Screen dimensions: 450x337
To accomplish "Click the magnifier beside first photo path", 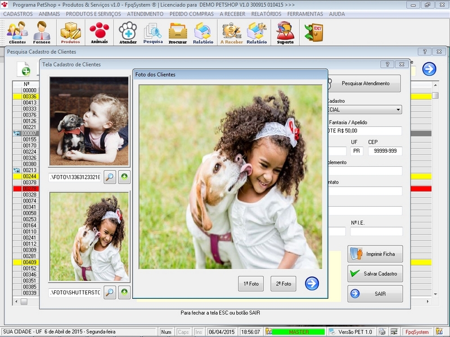I will tap(110, 177).
